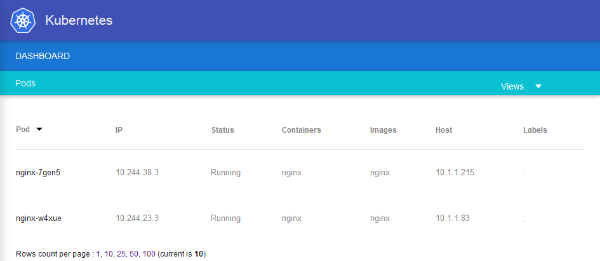600x261 pixels.
Task: Click the sort arrow next to Pod
Action: pos(39,130)
